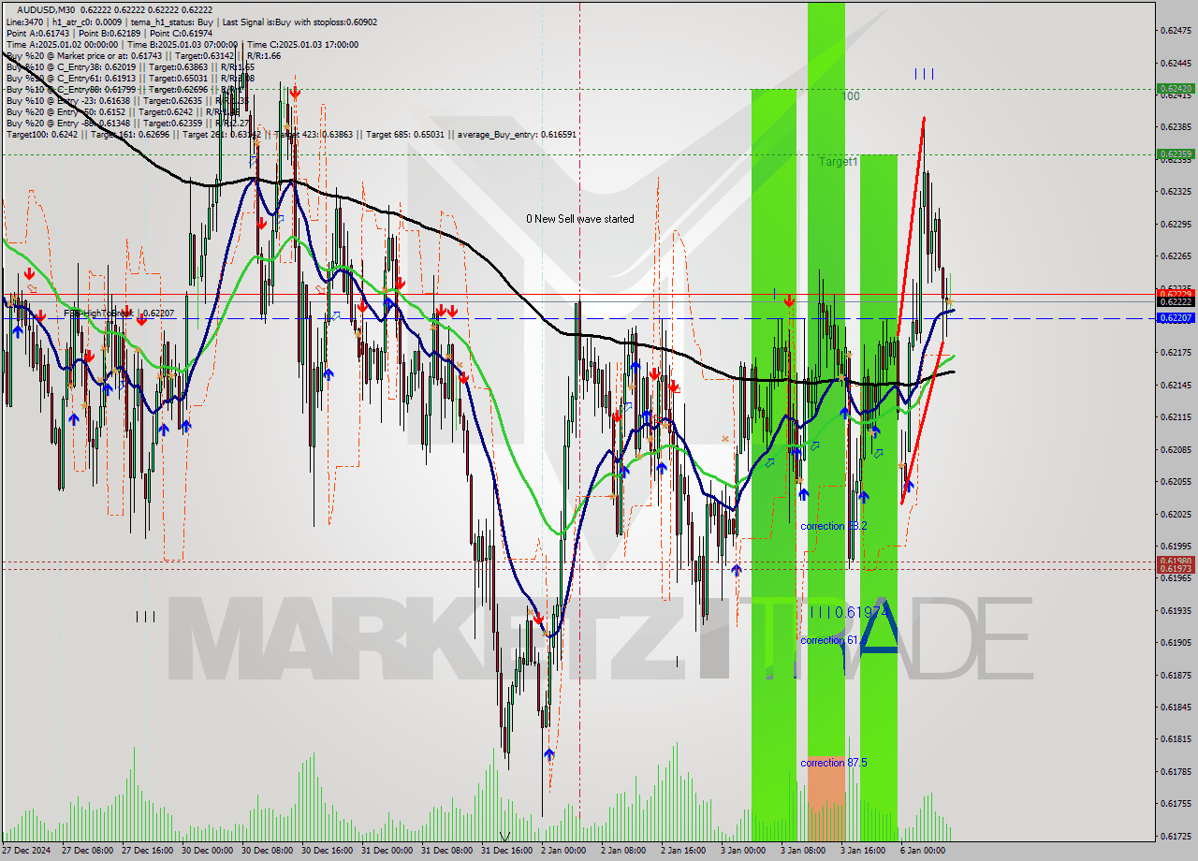Click the 'correction 38.2' label
Viewport: 1198px width, 861px height.
833,526
